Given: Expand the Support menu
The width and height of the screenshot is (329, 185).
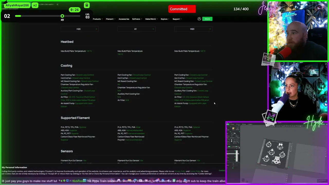Looking at the screenshot, I should (177, 19).
